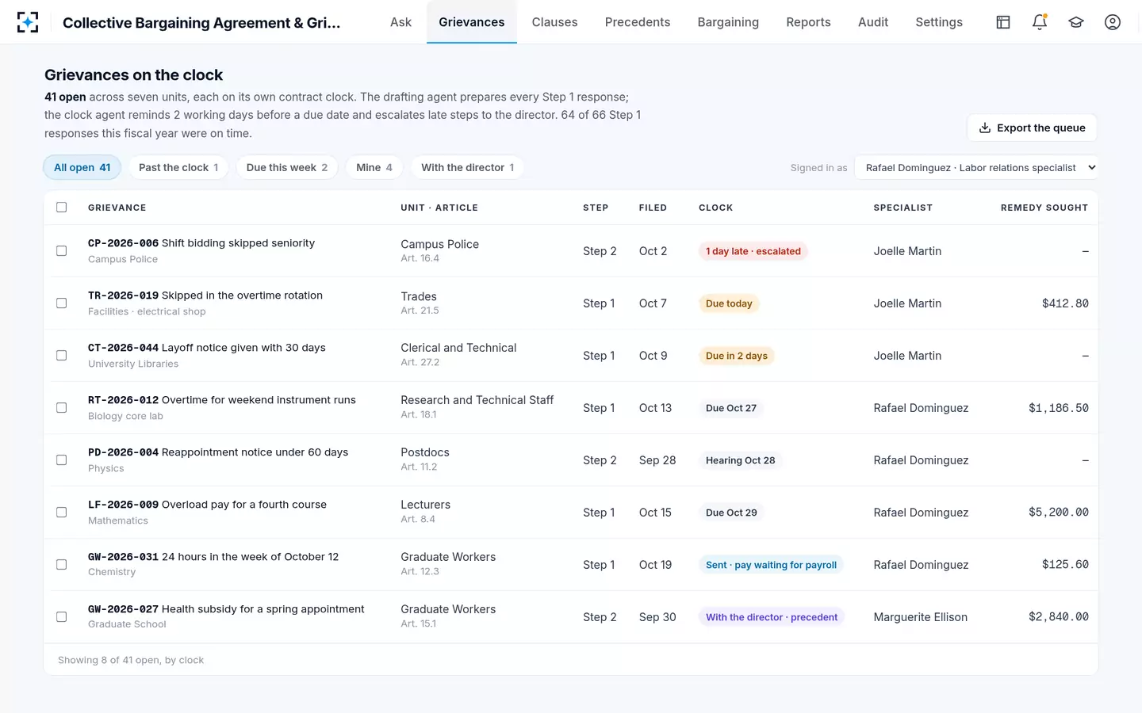Switch to the Bargaining tab
This screenshot has width=1142, height=713.
coord(728,22)
